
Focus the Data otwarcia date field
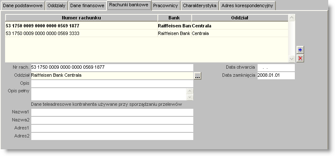pos(276,67)
